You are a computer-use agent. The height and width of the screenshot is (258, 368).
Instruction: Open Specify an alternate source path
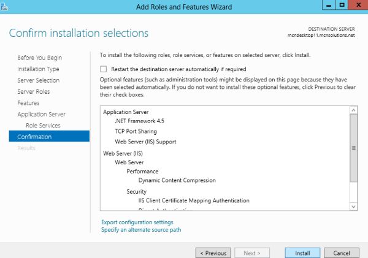pyautogui.click(x=140, y=230)
